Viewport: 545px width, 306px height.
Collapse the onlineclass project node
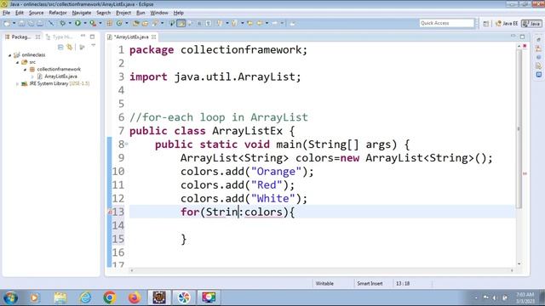click(9, 55)
